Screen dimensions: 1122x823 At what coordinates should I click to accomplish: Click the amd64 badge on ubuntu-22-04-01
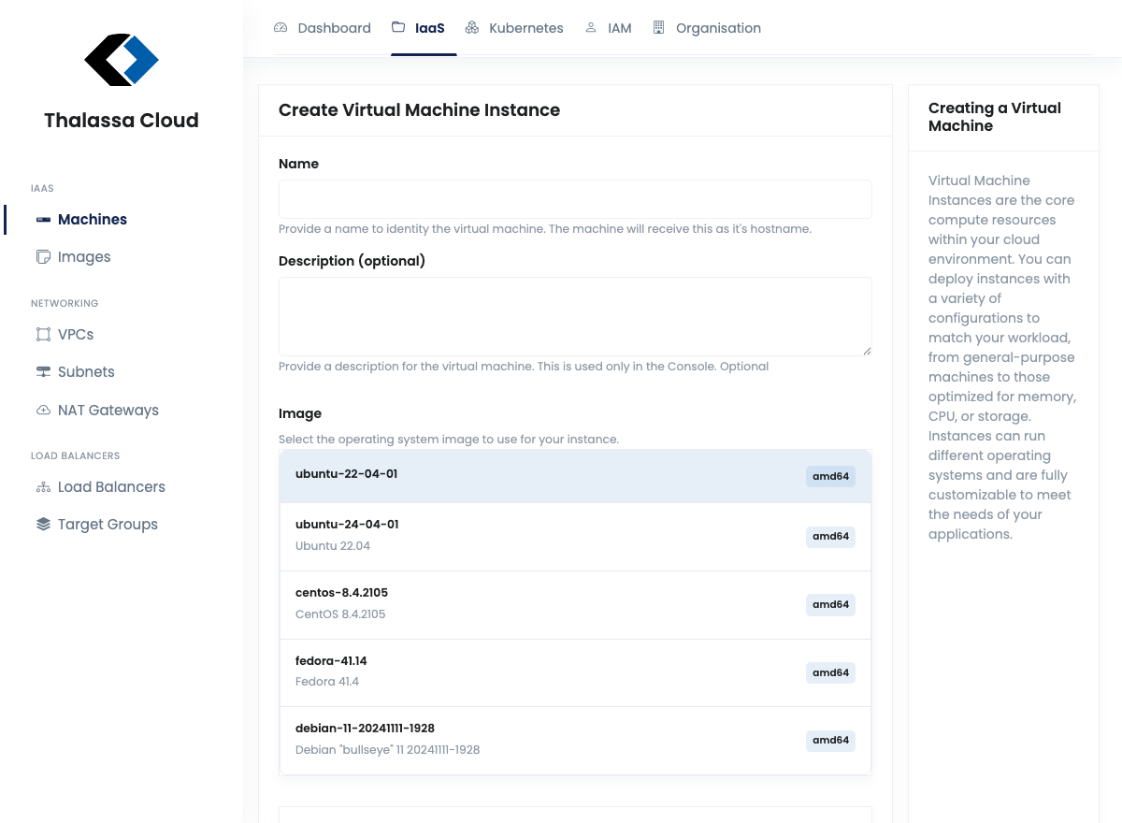pyautogui.click(x=830, y=476)
